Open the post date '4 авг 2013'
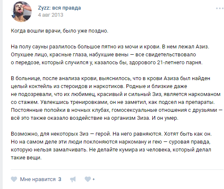This screenshot has width=224, height=189. click(x=50, y=15)
